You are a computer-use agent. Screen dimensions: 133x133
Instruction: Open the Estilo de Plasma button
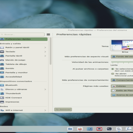tap(122, 90)
